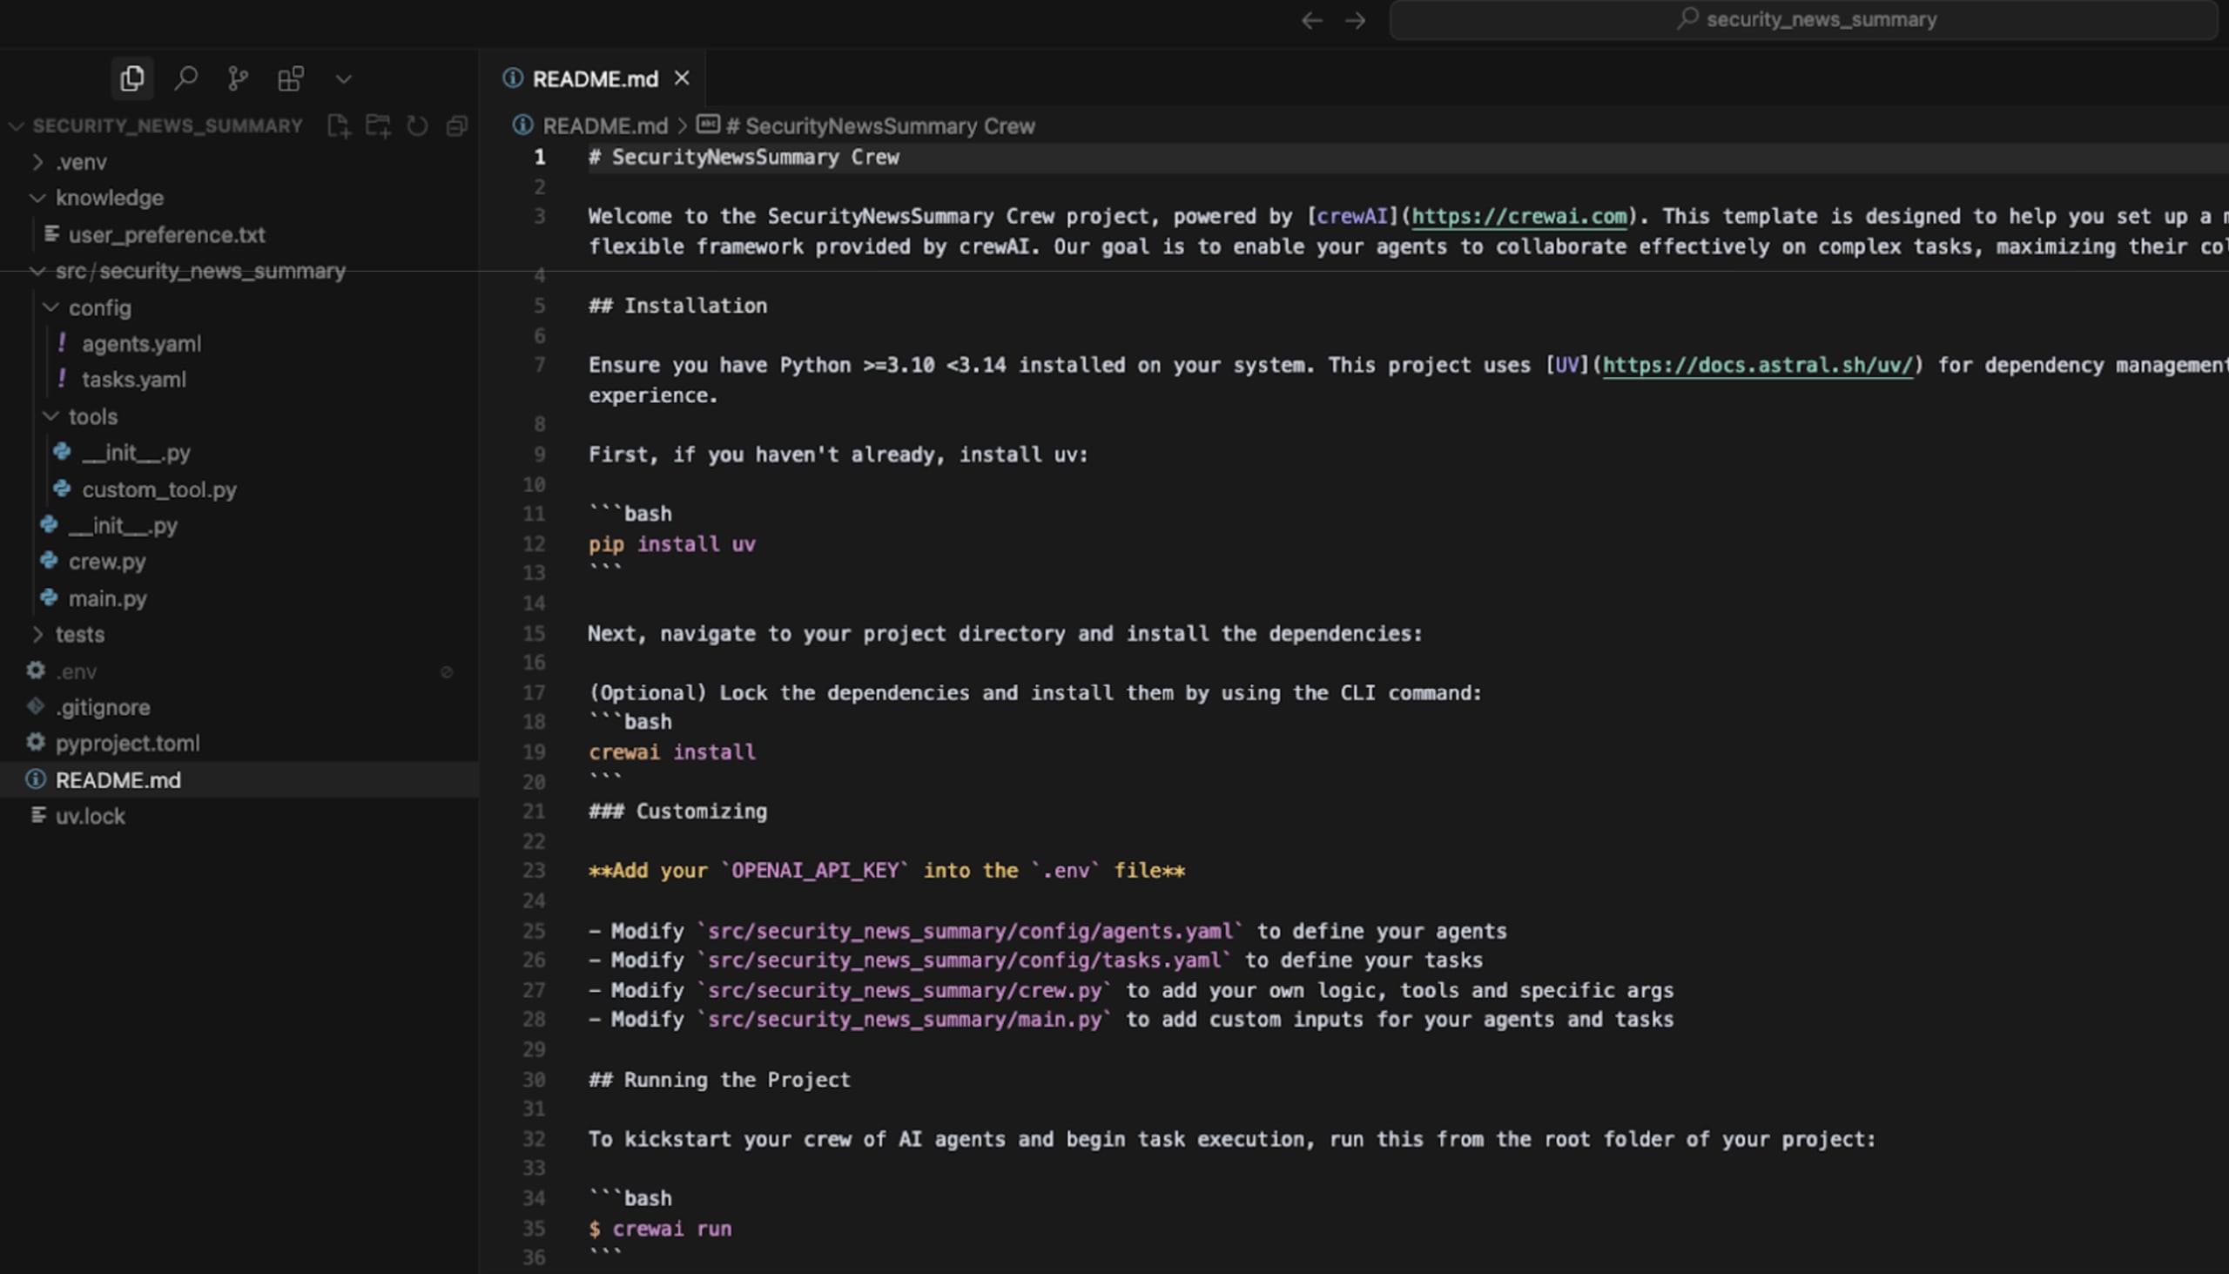Open agents.yaml file

pos(141,344)
